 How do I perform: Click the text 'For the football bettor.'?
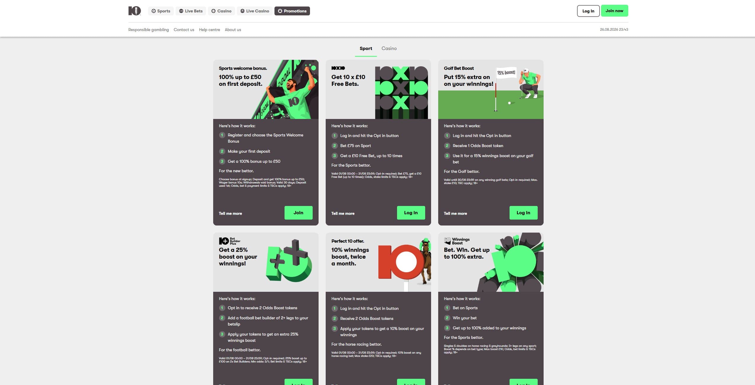[240, 350]
